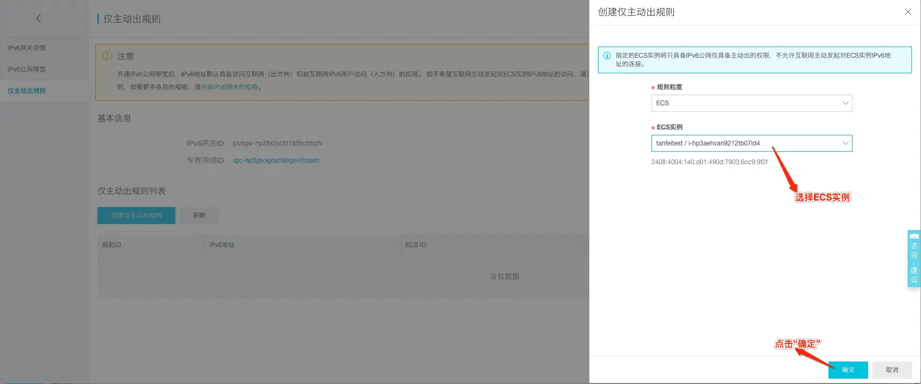Click the warning icon beside 注意
Image resolution: width=921 pixels, height=384 pixels.
pos(108,56)
